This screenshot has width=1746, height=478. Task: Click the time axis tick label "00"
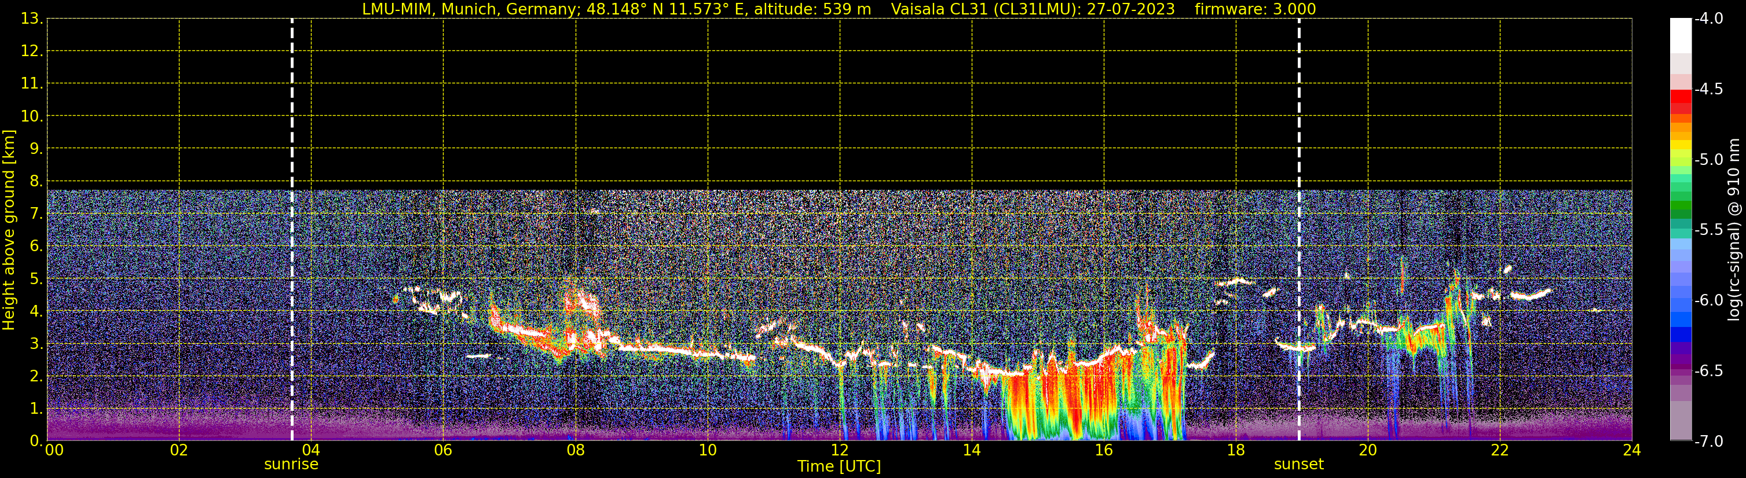[x=53, y=450]
